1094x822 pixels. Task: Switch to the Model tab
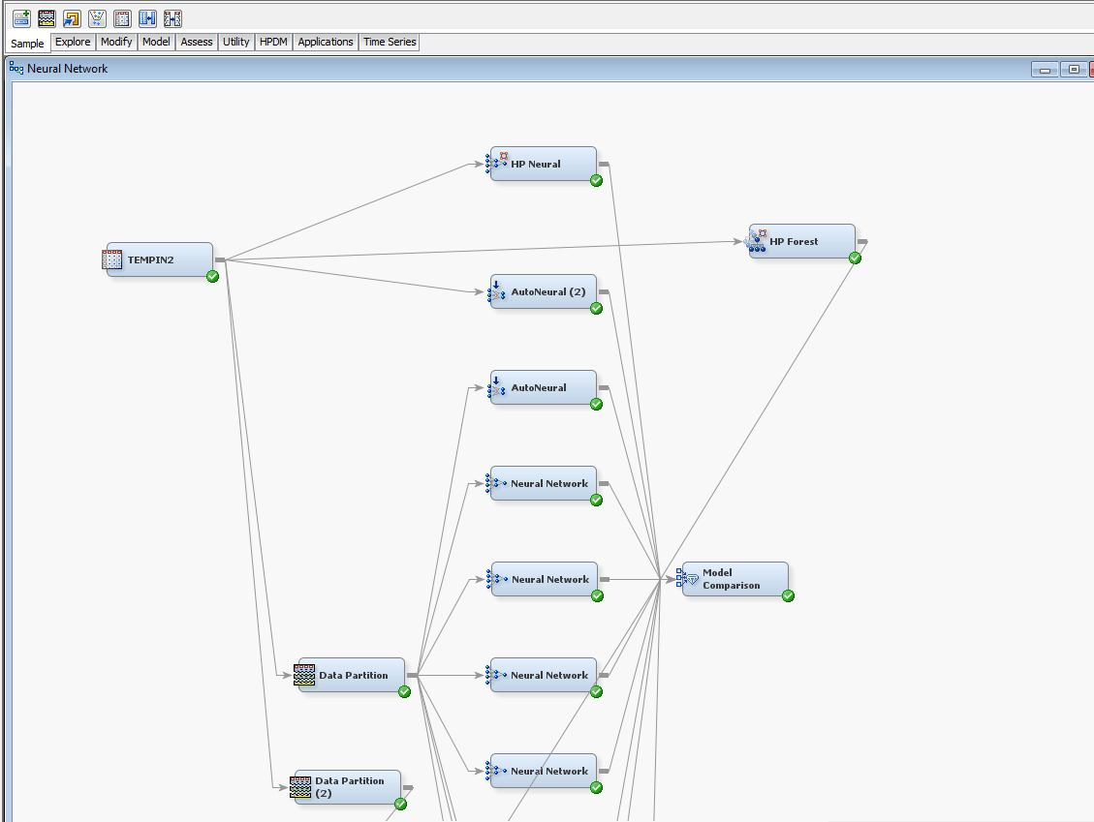[x=156, y=42]
